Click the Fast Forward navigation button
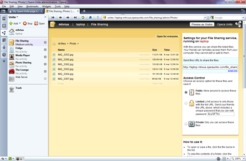 click(75, 18)
